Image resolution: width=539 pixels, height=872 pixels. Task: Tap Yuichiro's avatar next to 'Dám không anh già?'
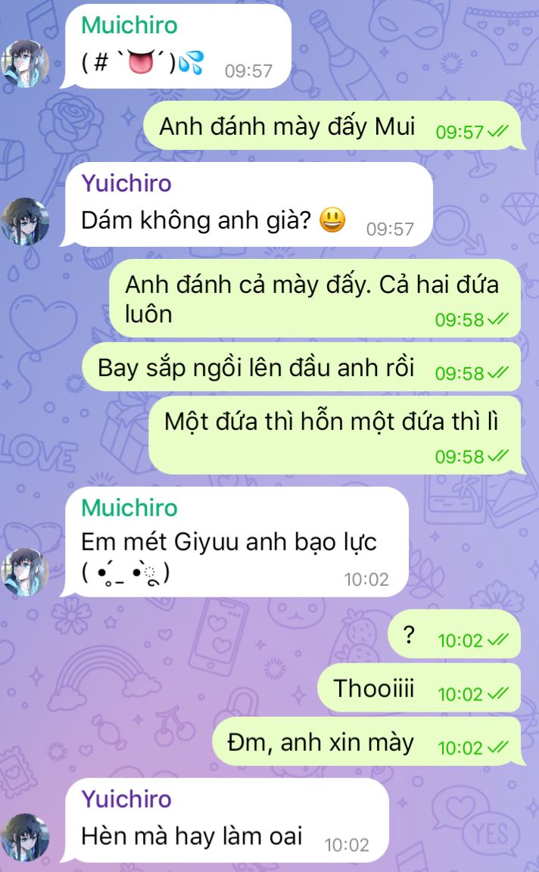24,221
